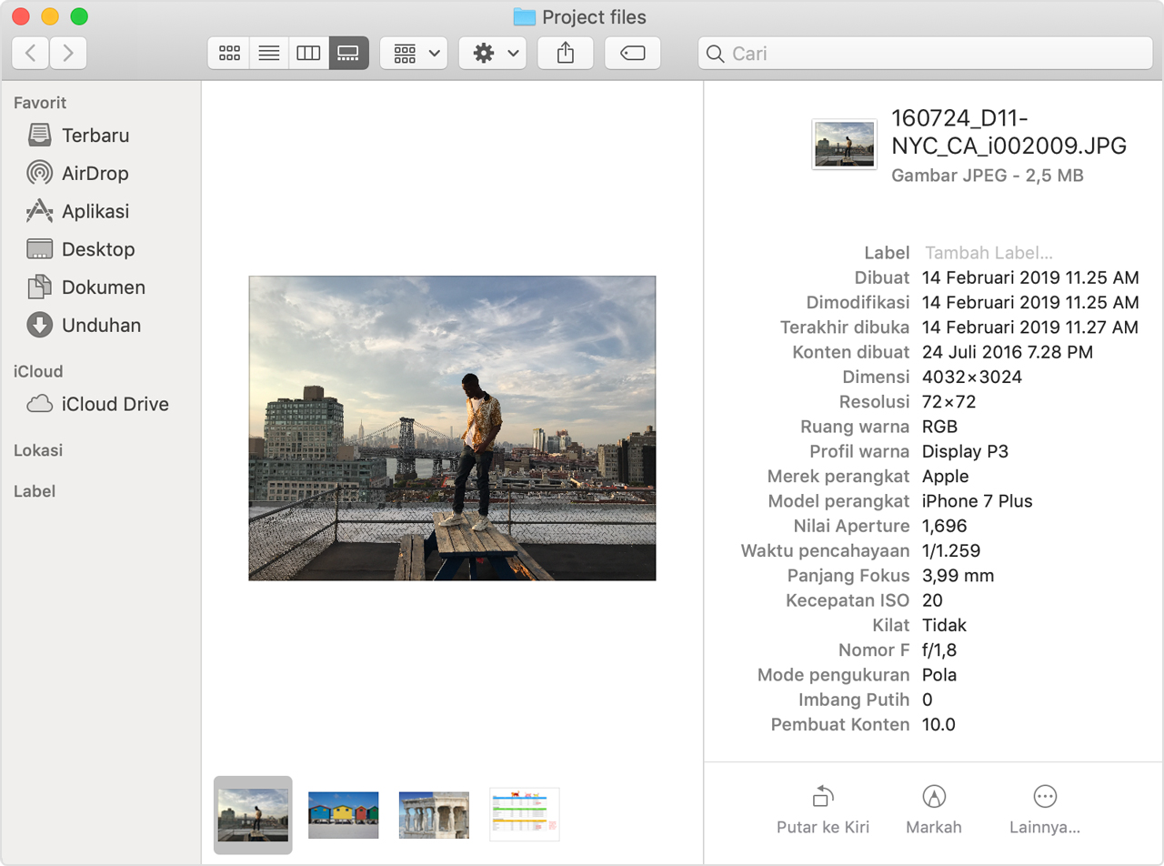This screenshot has width=1164, height=866.
Task: Switch to column view mode
Action: point(309,54)
